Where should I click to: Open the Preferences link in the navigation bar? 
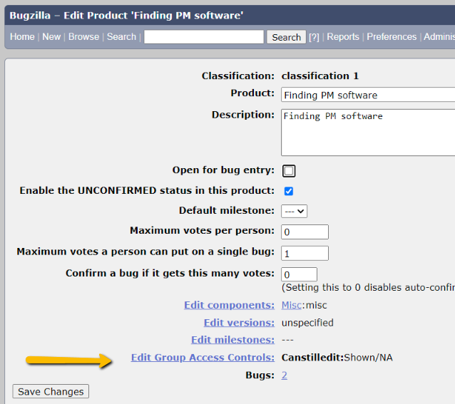coord(392,37)
